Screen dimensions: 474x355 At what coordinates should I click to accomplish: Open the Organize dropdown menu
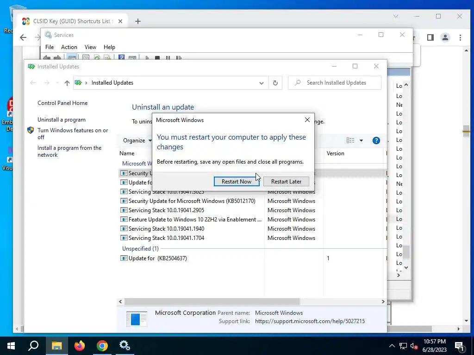click(137, 141)
